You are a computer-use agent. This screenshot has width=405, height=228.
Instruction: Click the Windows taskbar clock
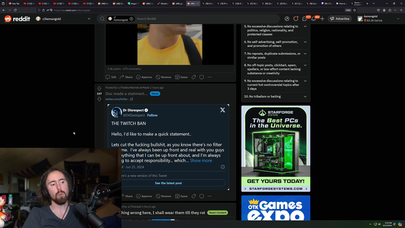coord(387,224)
